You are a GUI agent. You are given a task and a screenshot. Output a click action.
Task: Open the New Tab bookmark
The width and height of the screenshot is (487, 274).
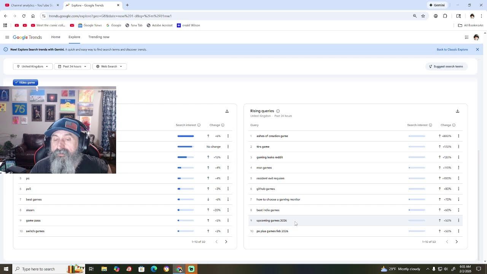point(134,25)
